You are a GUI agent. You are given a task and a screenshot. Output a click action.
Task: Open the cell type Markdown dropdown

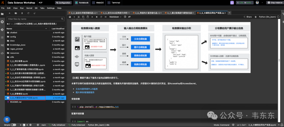[x=115, y=17]
